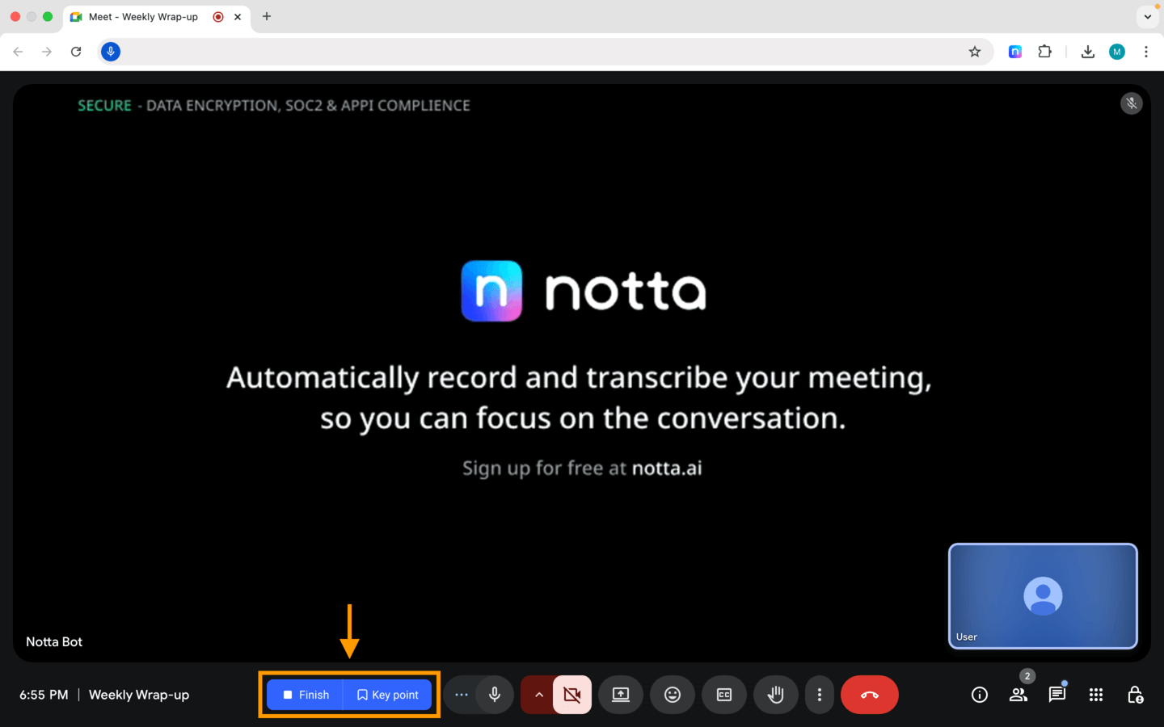Bookmark this page with star icon
This screenshot has width=1164, height=727.
tap(975, 52)
